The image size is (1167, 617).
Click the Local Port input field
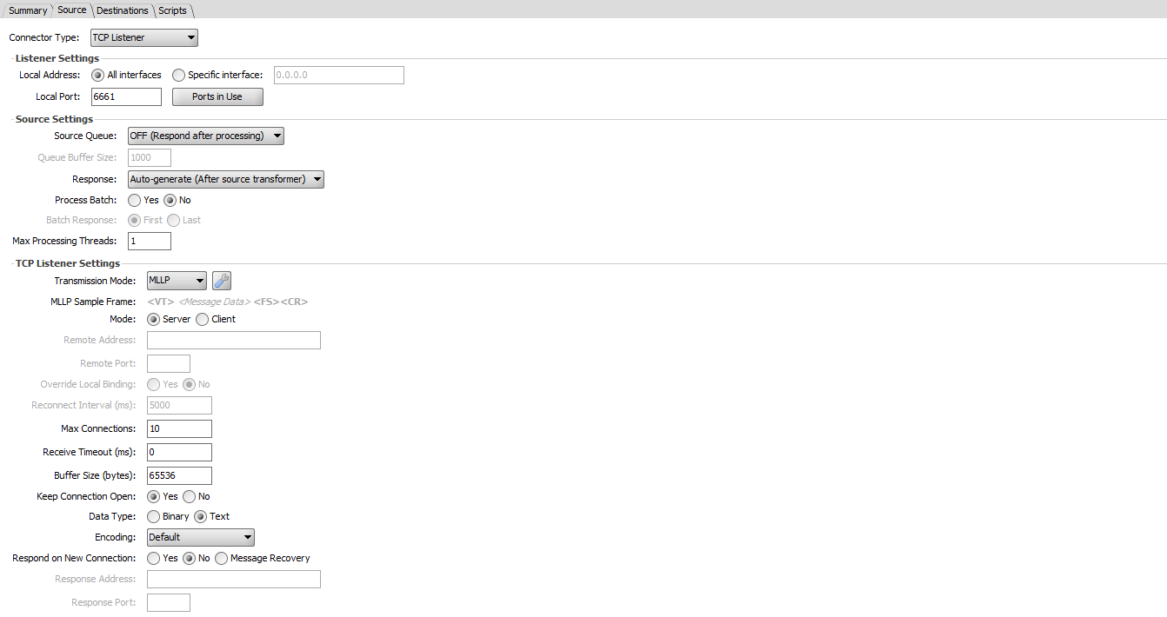[126, 97]
